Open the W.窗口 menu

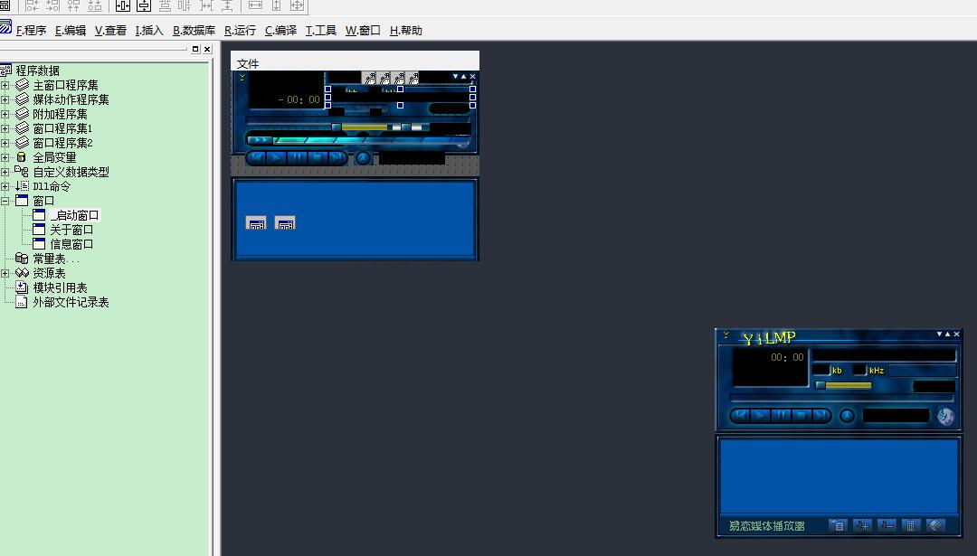pos(363,31)
